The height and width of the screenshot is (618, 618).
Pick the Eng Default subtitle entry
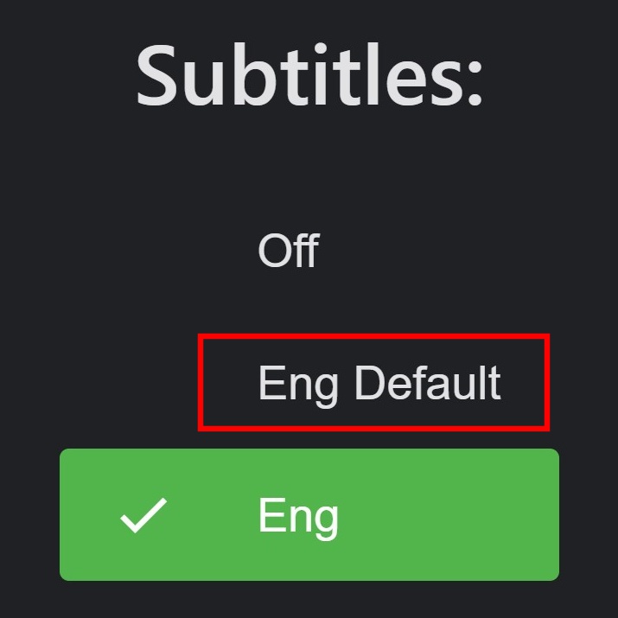click(x=379, y=383)
